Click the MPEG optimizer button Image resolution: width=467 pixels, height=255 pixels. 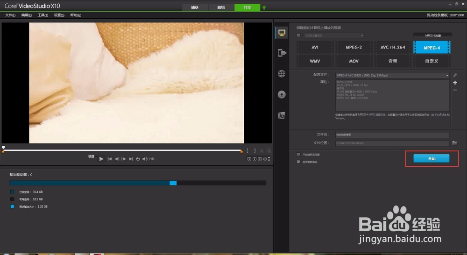click(x=432, y=35)
